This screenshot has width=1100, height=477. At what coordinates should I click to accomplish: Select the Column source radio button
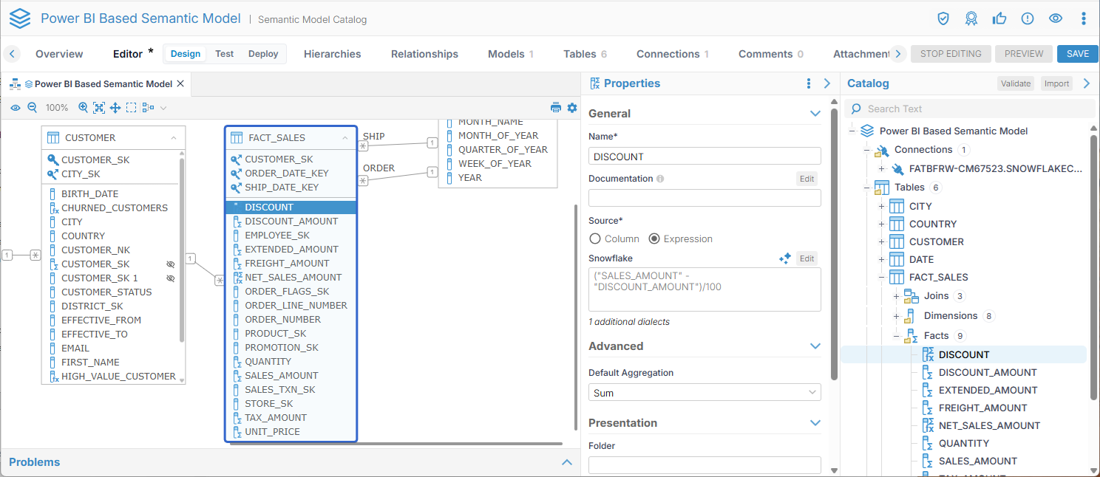(x=595, y=238)
